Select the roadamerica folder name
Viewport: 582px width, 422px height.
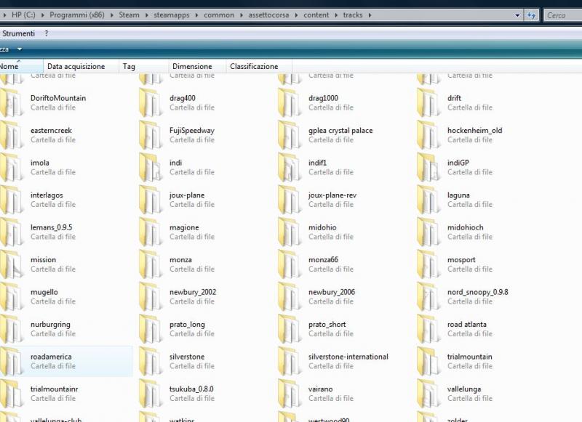point(51,357)
